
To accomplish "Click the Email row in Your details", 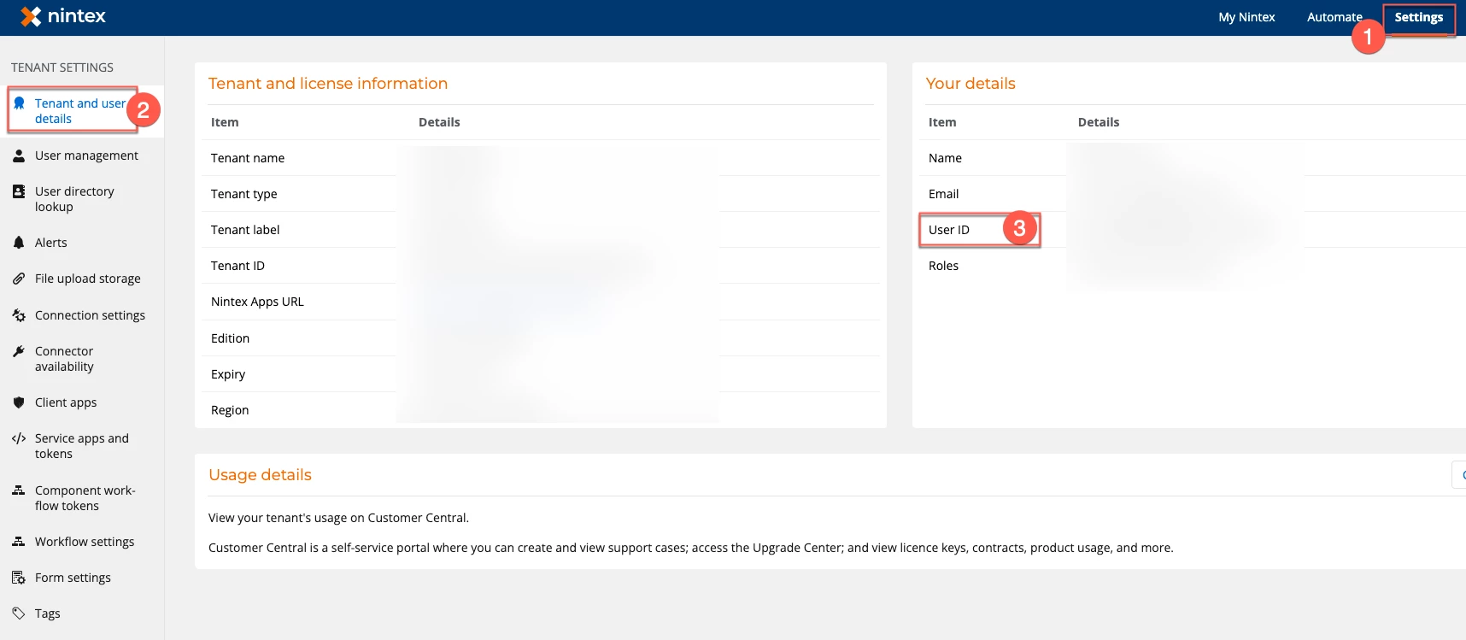I will pyautogui.click(x=944, y=194).
